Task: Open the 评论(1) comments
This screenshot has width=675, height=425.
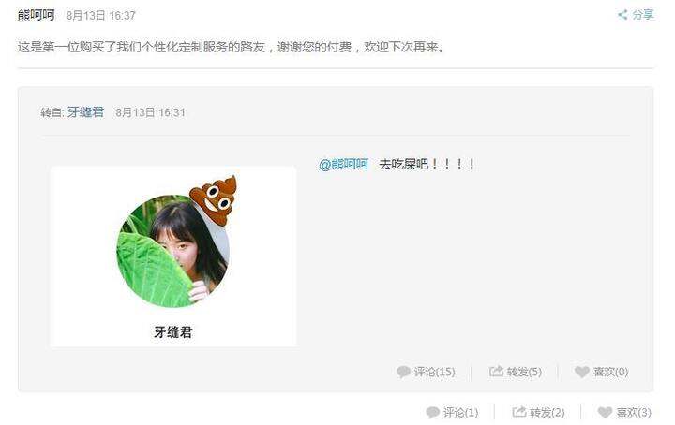Action: pyautogui.click(x=452, y=413)
